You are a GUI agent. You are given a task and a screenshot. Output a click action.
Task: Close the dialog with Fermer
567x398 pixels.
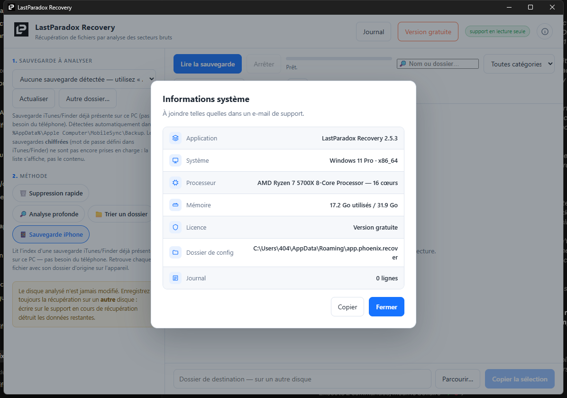pos(386,307)
